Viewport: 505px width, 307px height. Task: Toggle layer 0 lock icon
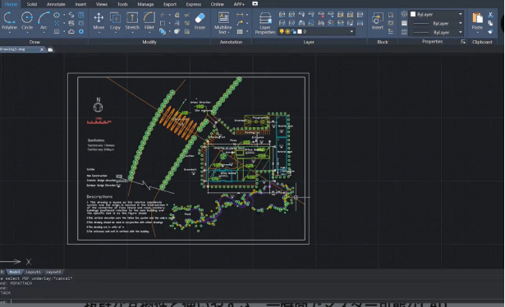294,31
